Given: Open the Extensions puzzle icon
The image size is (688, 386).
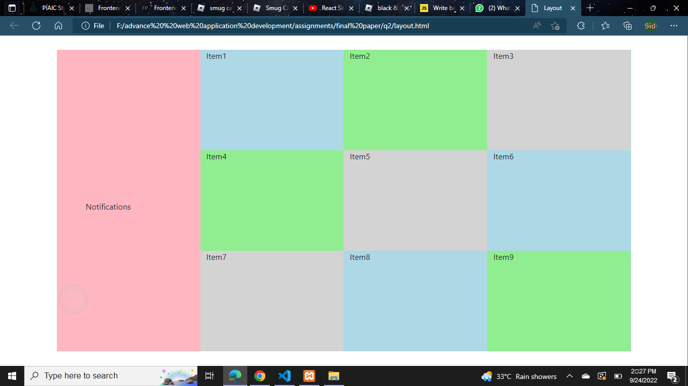Looking at the screenshot, I should [x=581, y=26].
